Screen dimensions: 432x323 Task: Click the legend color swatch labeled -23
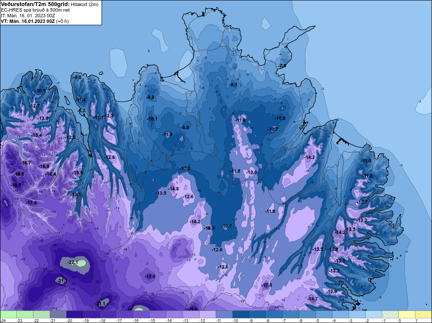(x=25, y=314)
